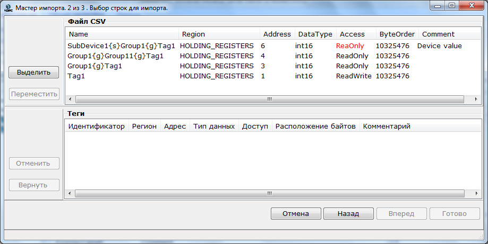Image resolution: width=488 pixels, height=244 pixels.
Task: Click the CSV table horizontal scrollbar thumb
Action: [x=270, y=99]
